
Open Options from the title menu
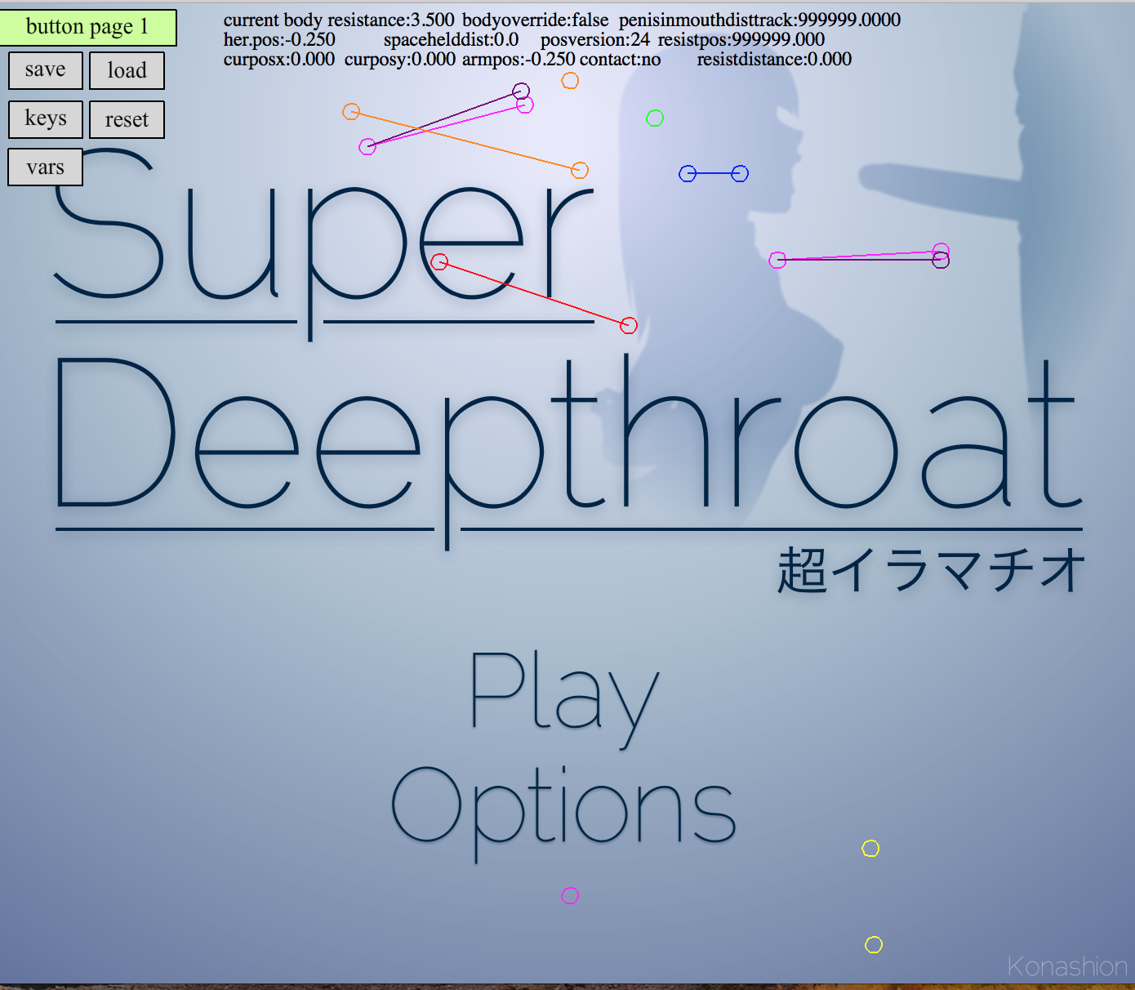coord(563,809)
